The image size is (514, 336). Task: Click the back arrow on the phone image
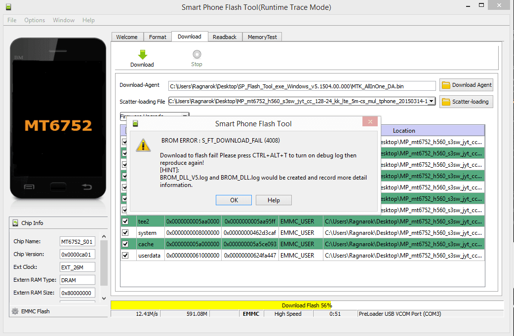pyautogui.click(x=86, y=187)
